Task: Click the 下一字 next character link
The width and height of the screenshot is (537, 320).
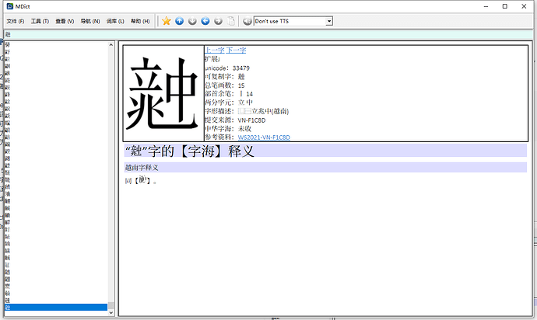Action: click(x=236, y=50)
